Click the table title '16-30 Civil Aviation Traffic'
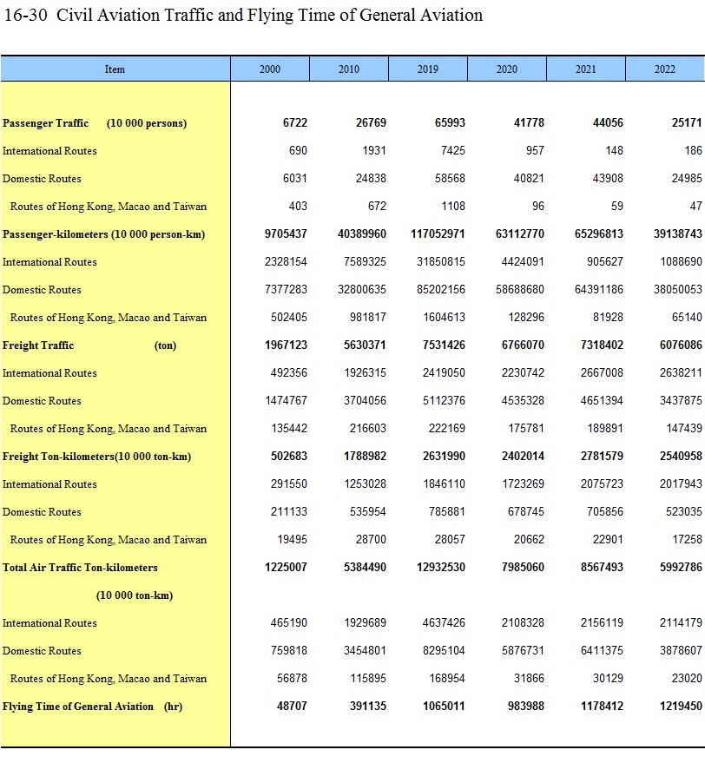The height and width of the screenshot is (776, 705). coord(243,15)
